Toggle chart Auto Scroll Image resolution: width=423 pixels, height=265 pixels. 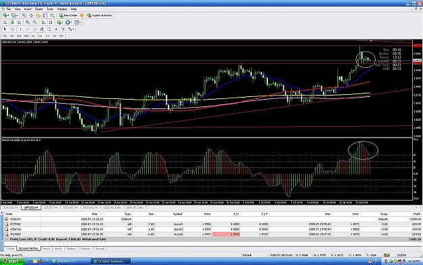coord(43,22)
